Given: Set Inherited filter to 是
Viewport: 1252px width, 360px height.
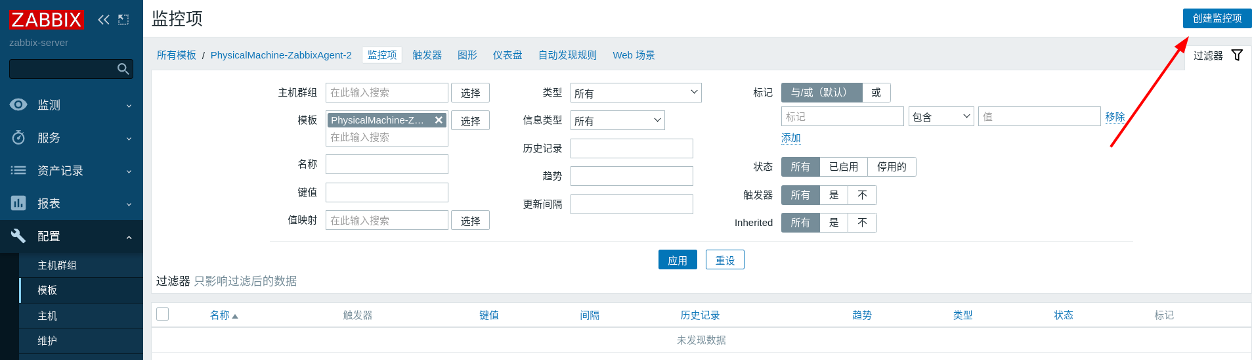Looking at the screenshot, I should pyautogui.click(x=834, y=223).
